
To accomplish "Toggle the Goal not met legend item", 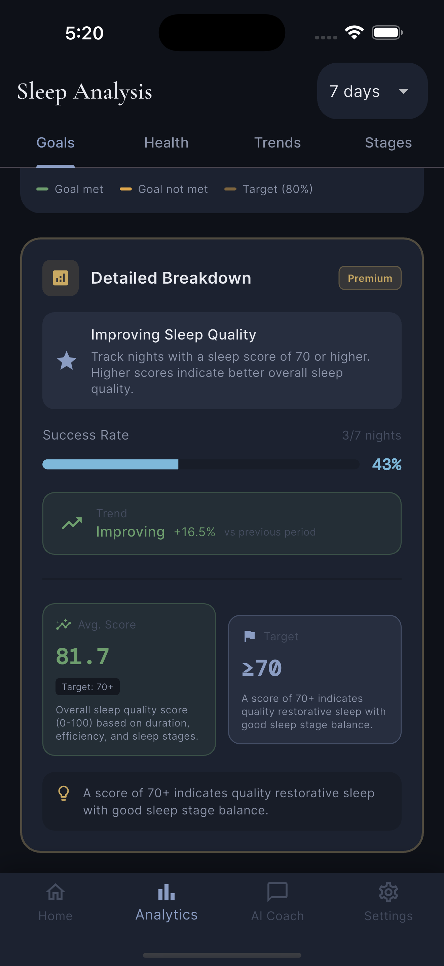I will click(163, 189).
